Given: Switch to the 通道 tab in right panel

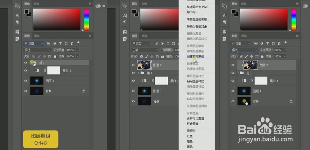Looking at the screenshot, I should click(244, 36).
